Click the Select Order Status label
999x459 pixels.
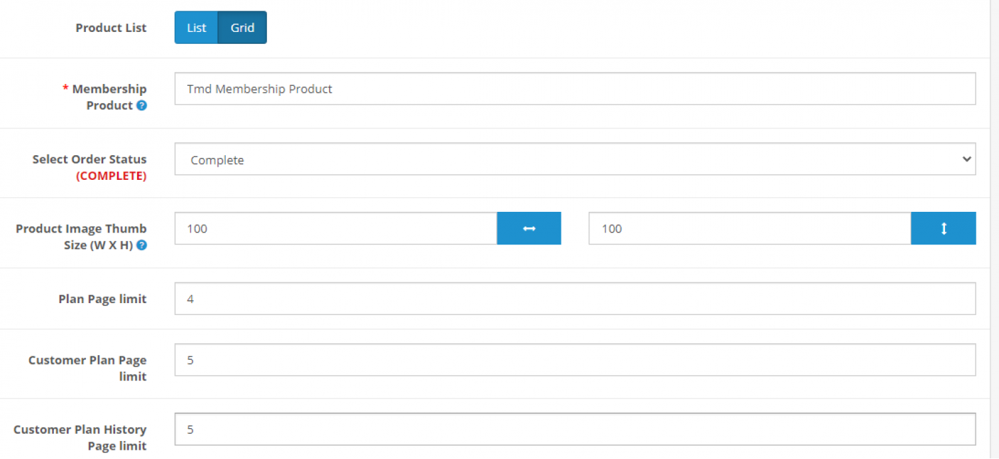[x=89, y=159]
